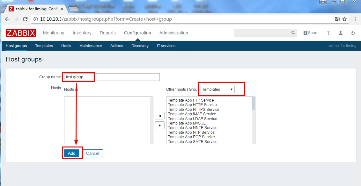The image size is (361, 186).
Task: Go to Hosts submenu
Action: 66,46
